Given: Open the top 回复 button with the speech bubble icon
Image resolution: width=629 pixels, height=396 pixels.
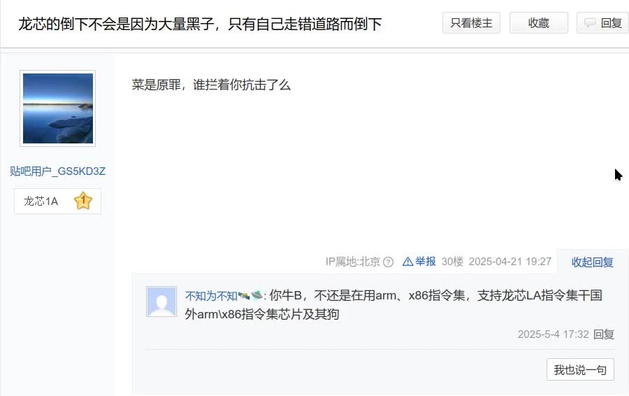Looking at the screenshot, I should (602, 23).
